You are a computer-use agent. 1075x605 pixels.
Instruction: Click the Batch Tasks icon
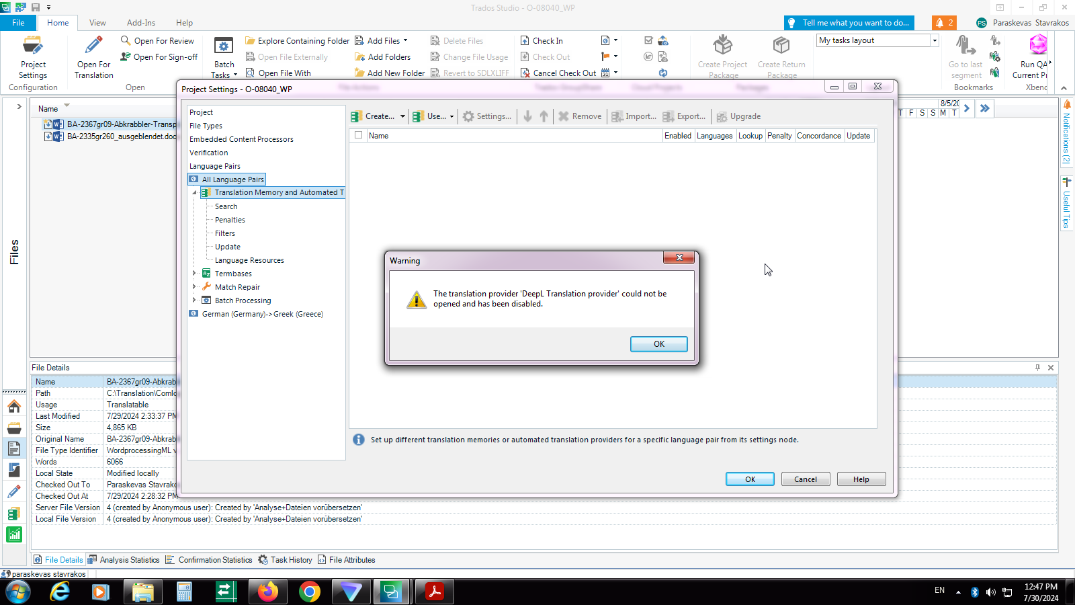click(224, 48)
